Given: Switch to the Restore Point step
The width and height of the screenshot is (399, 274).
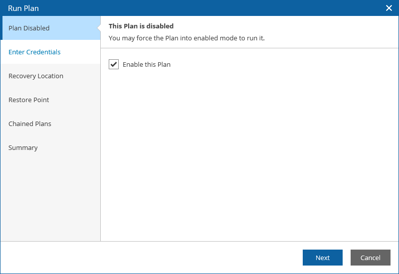Looking at the screenshot, I should tap(29, 100).
